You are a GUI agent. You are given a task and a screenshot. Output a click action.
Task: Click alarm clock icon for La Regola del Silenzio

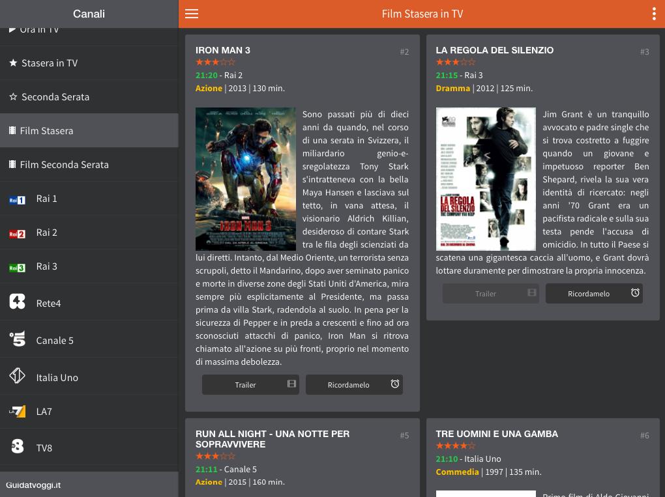[635, 292]
